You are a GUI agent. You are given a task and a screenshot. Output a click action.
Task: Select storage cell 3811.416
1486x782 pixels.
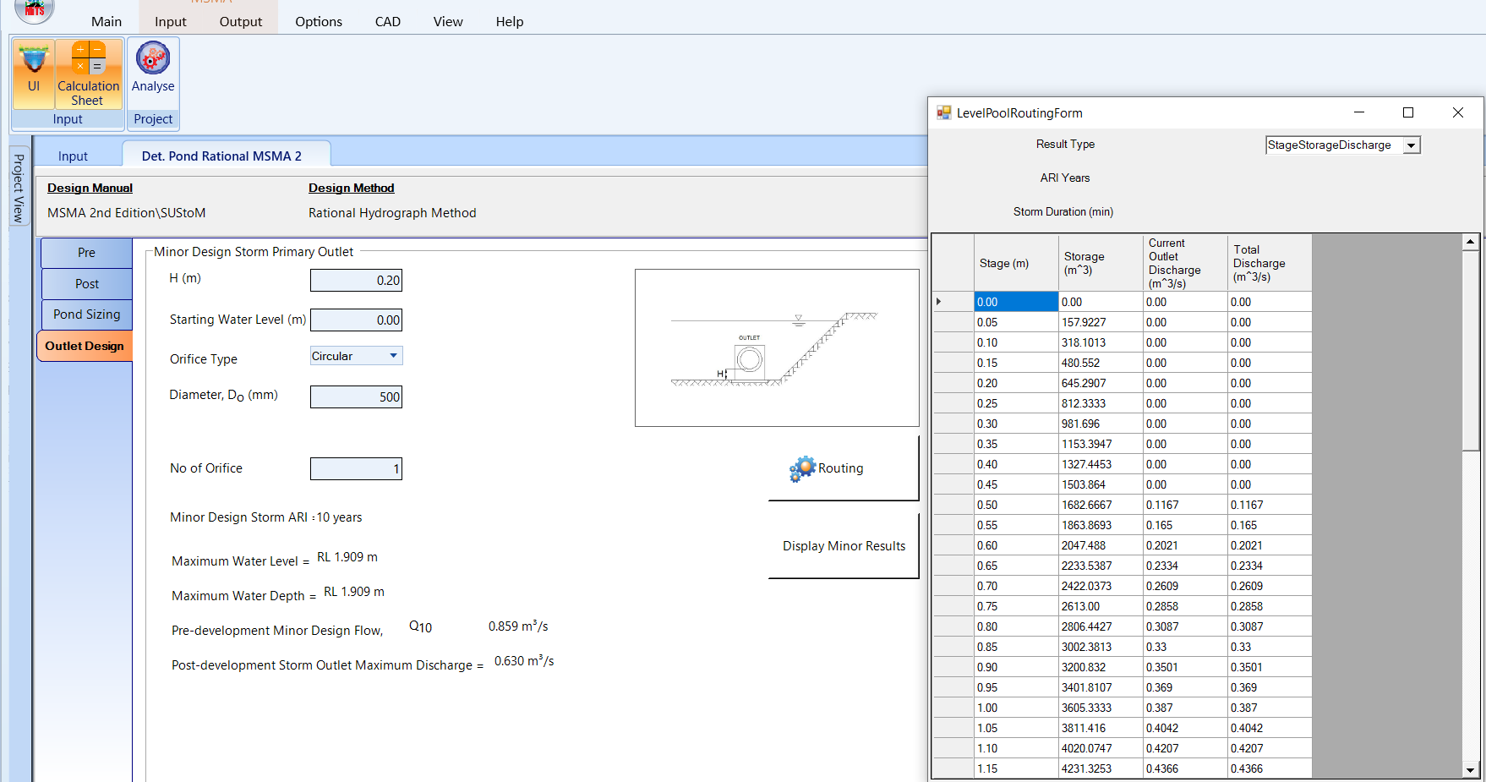pyautogui.click(x=1101, y=728)
